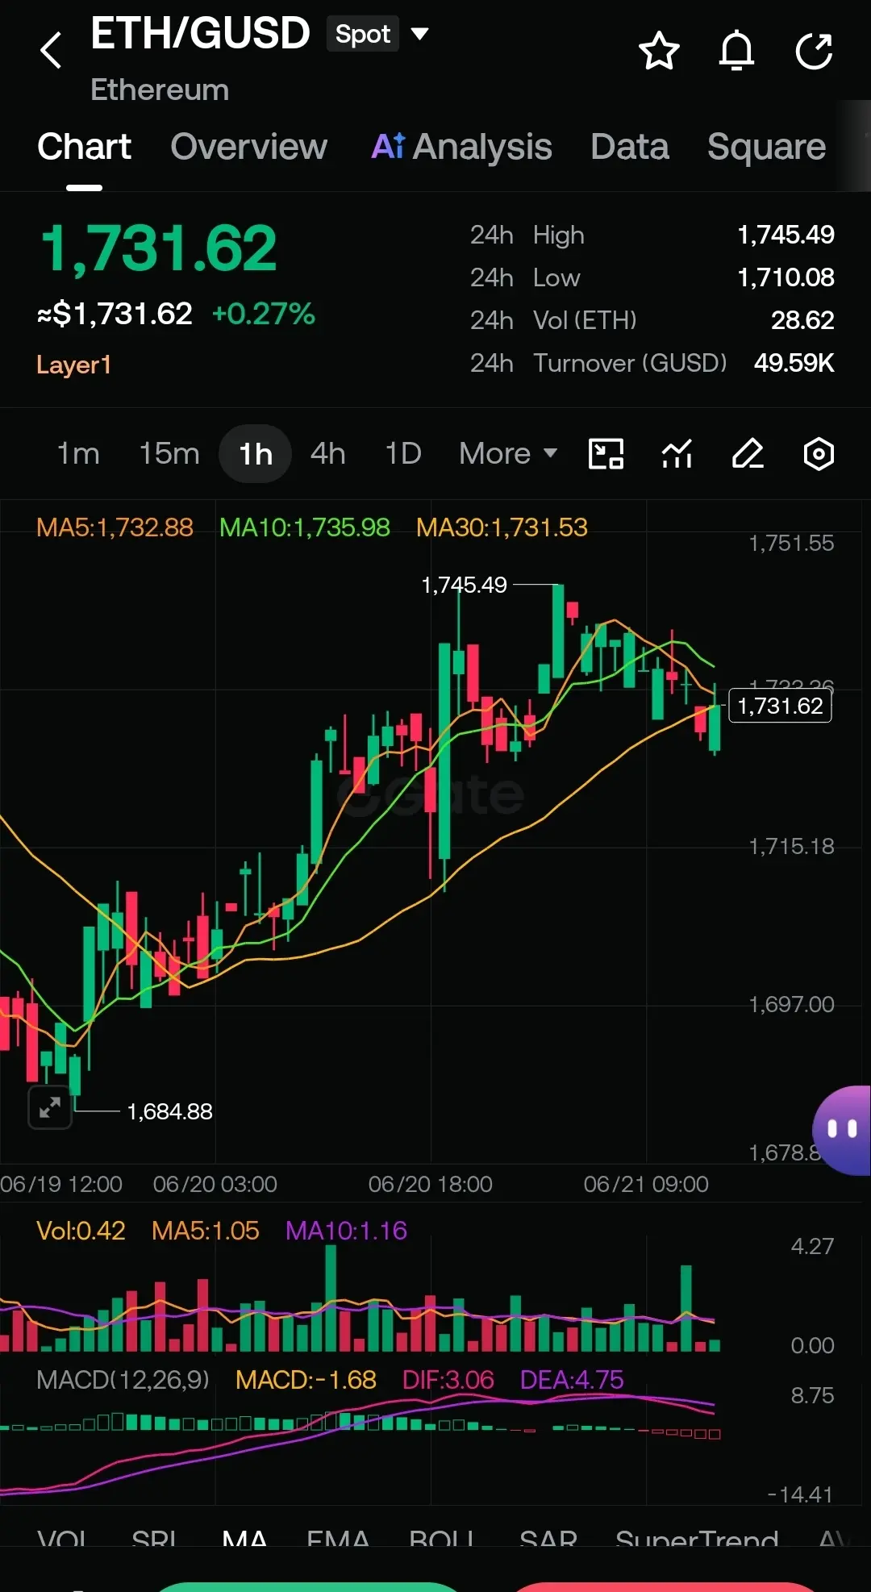Toggle the EMA indicator
Screen dimensions: 871x1592
tap(338, 1539)
